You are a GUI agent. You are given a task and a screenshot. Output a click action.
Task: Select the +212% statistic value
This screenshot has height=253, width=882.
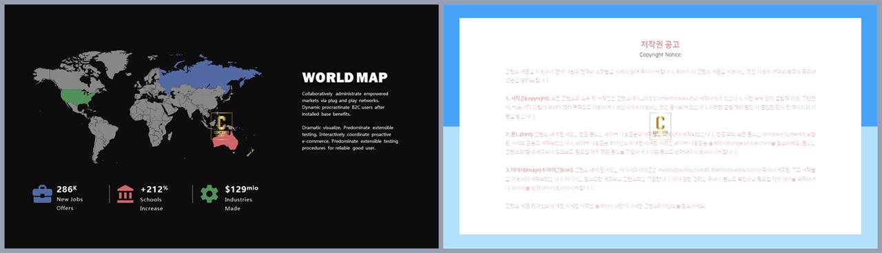154,189
